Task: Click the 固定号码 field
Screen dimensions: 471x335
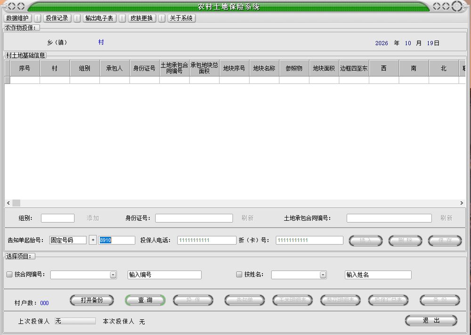Action: pos(68,240)
